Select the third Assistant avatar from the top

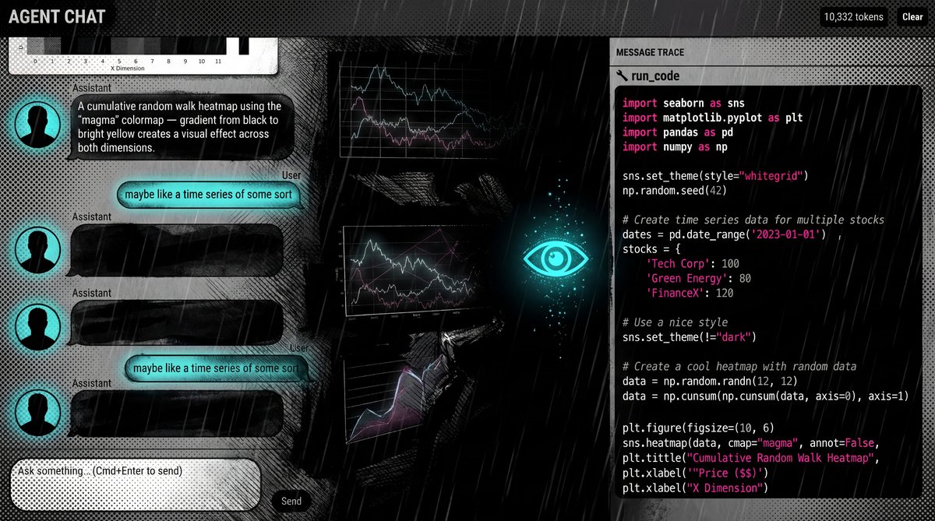point(37,324)
